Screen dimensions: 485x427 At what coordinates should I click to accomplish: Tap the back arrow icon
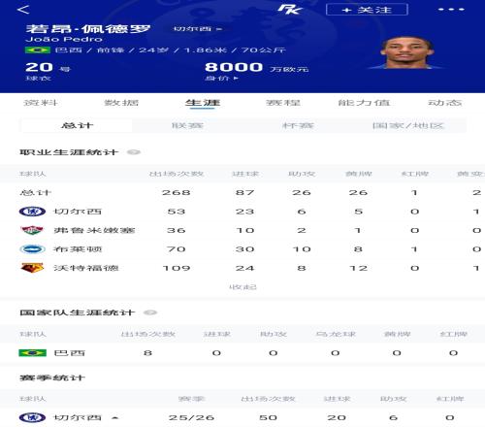click(x=23, y=10)
